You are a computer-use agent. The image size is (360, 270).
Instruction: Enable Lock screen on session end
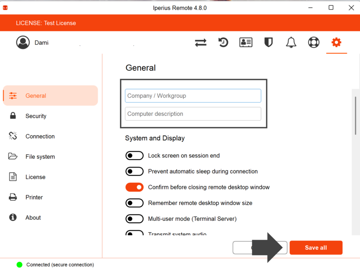click(134, 156)
